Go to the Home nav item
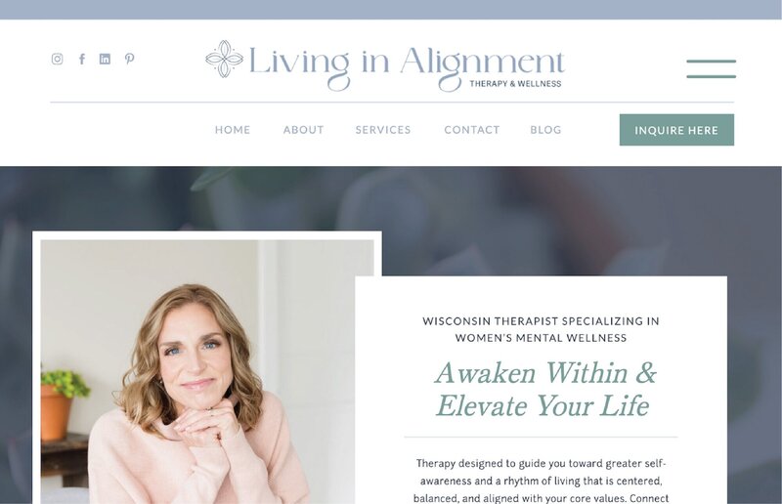This screenshot has height=504, width=782. tap(233, 130)
